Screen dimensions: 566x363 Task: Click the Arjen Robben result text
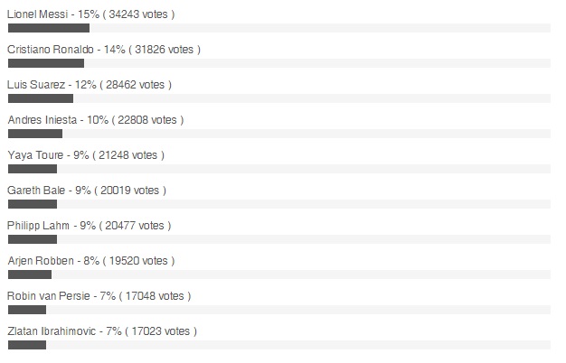click(x=91, y=261)
